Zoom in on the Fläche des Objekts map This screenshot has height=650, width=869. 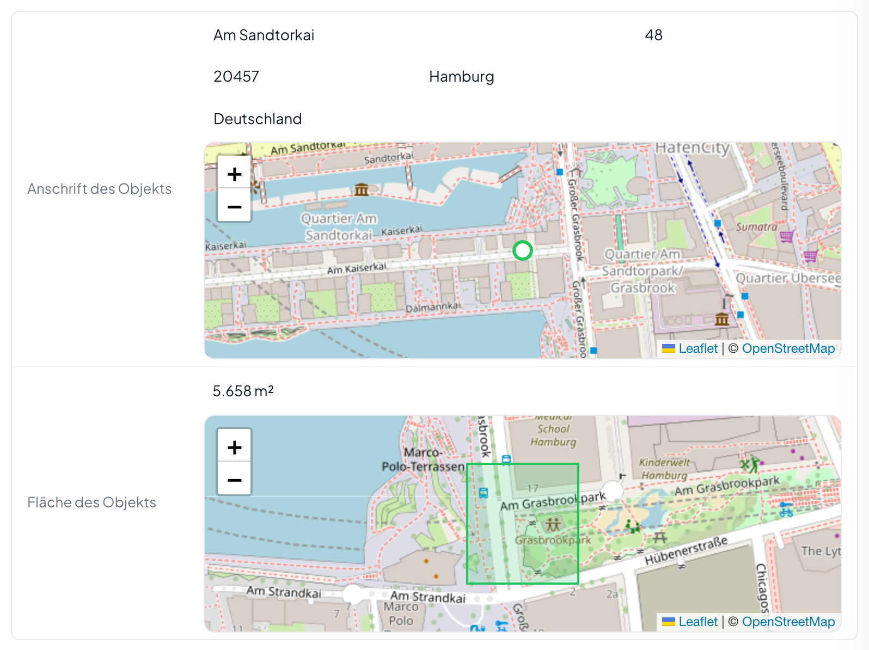234,447
